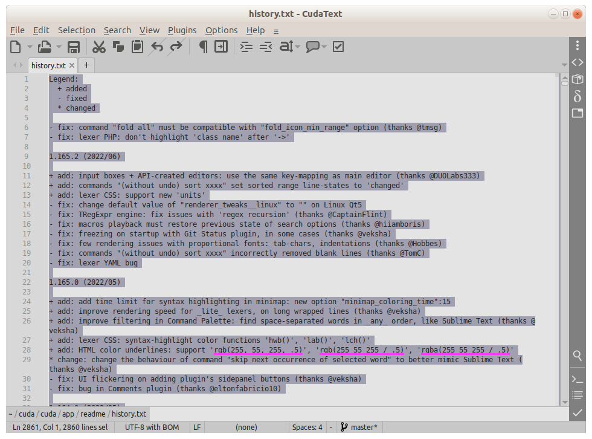Unindent lines using the toolbar icon
592x439 pixels.
coord(265,46)
